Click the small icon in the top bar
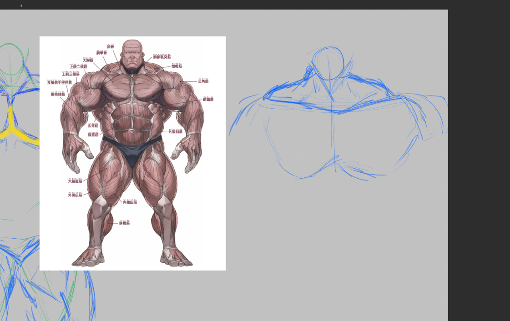This screenshot has height=321, width=510. coord(21,5)
